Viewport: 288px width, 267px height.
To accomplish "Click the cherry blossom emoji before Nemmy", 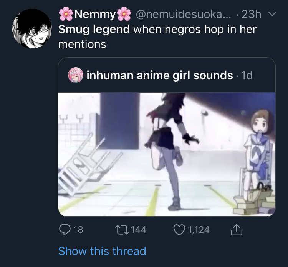I will point(66,14).
